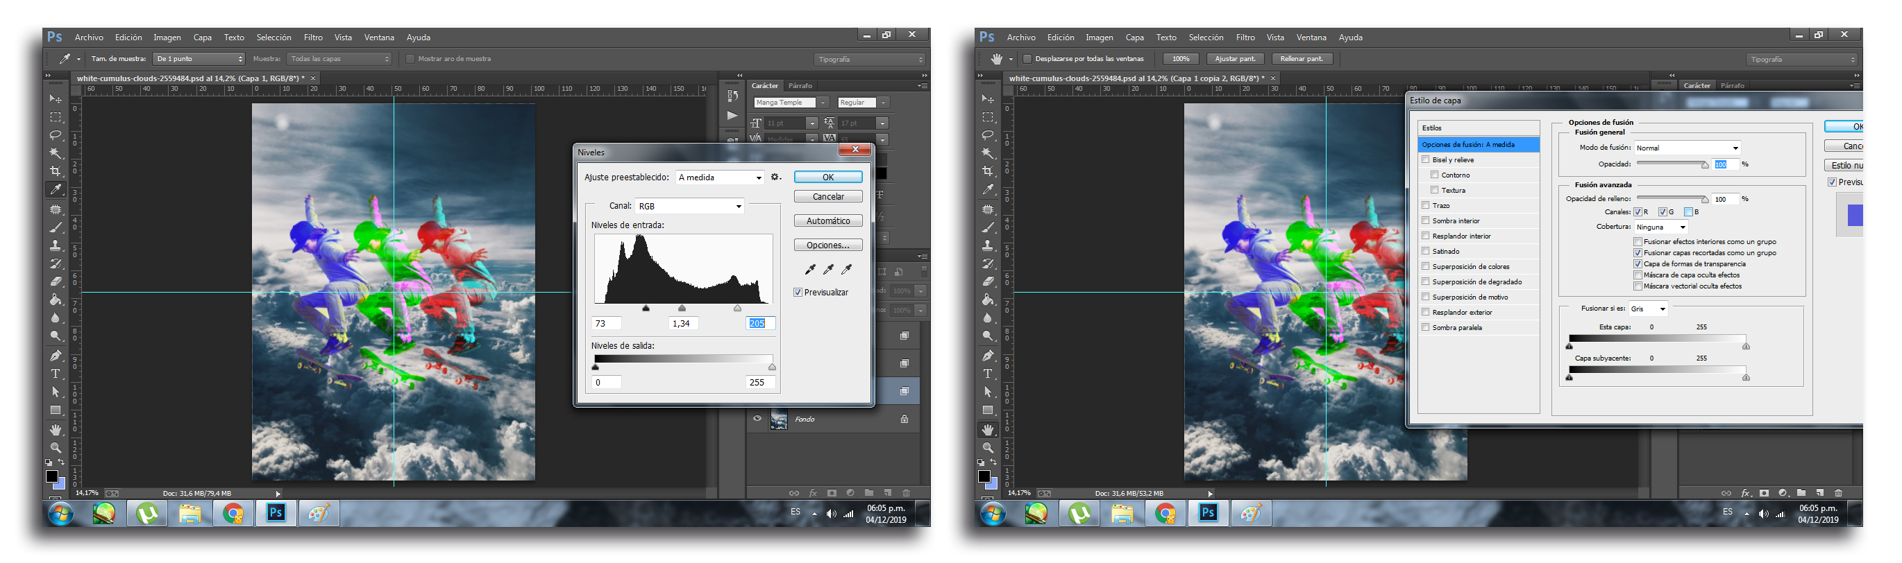Click Automático in the Niveles dialog
Viewport: 1902px width, 563px height.
click(828, 220)
